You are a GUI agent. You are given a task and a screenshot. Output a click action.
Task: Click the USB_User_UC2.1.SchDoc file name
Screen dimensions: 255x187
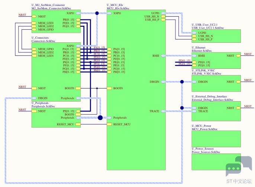click(x=208, y=28)
